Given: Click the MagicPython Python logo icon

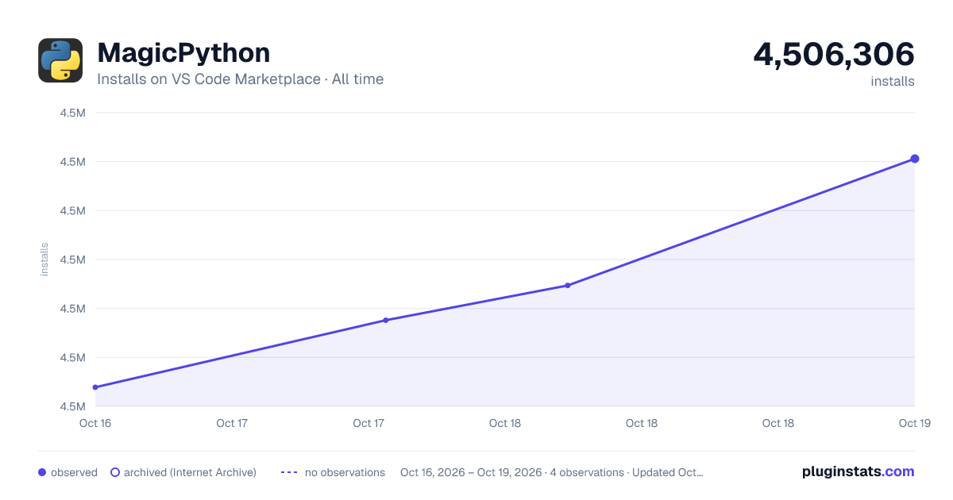Looking at the screenshot, I should [x=60, y=60].
